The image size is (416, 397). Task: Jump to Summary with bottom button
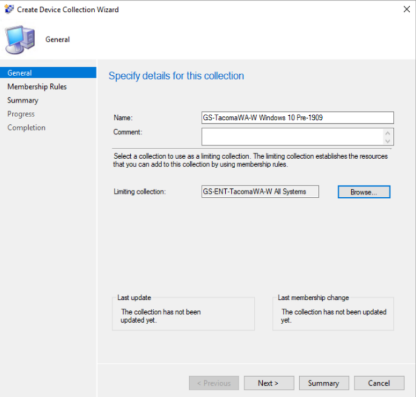pyautogui.click(x=324, y=383)
